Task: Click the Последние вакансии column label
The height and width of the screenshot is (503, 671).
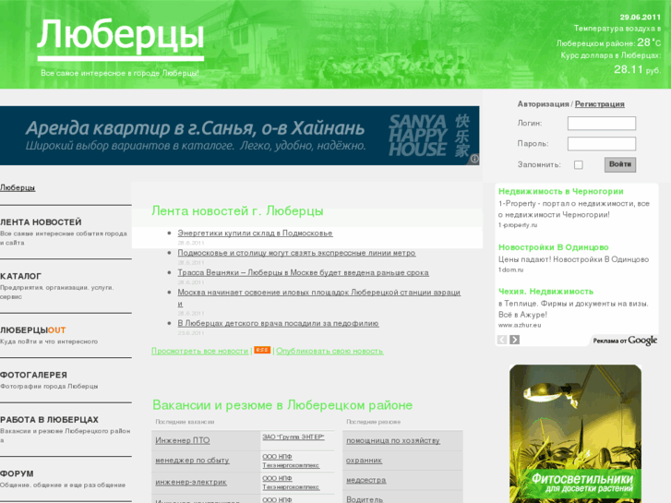Action: pyautogui.click(x=185, y=422)
